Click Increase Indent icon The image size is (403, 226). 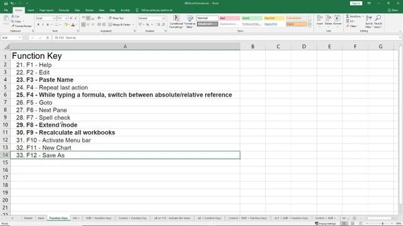click(x=104, y=24)
